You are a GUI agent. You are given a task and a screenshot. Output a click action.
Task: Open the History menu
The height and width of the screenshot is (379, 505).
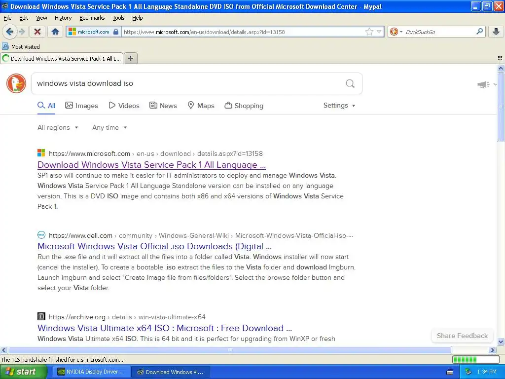(63, 18)
